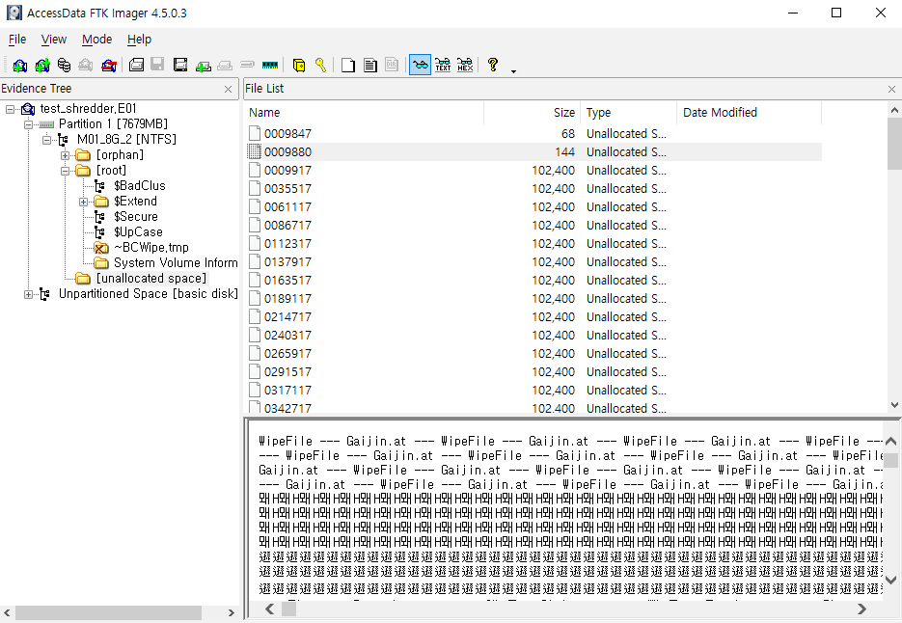Expand the [orphan] folder node
Screen dimensions: 902x623
pyautogui.click(x=65, y=155)
